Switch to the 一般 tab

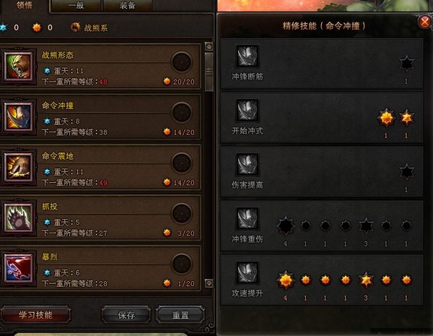[76, 6]
